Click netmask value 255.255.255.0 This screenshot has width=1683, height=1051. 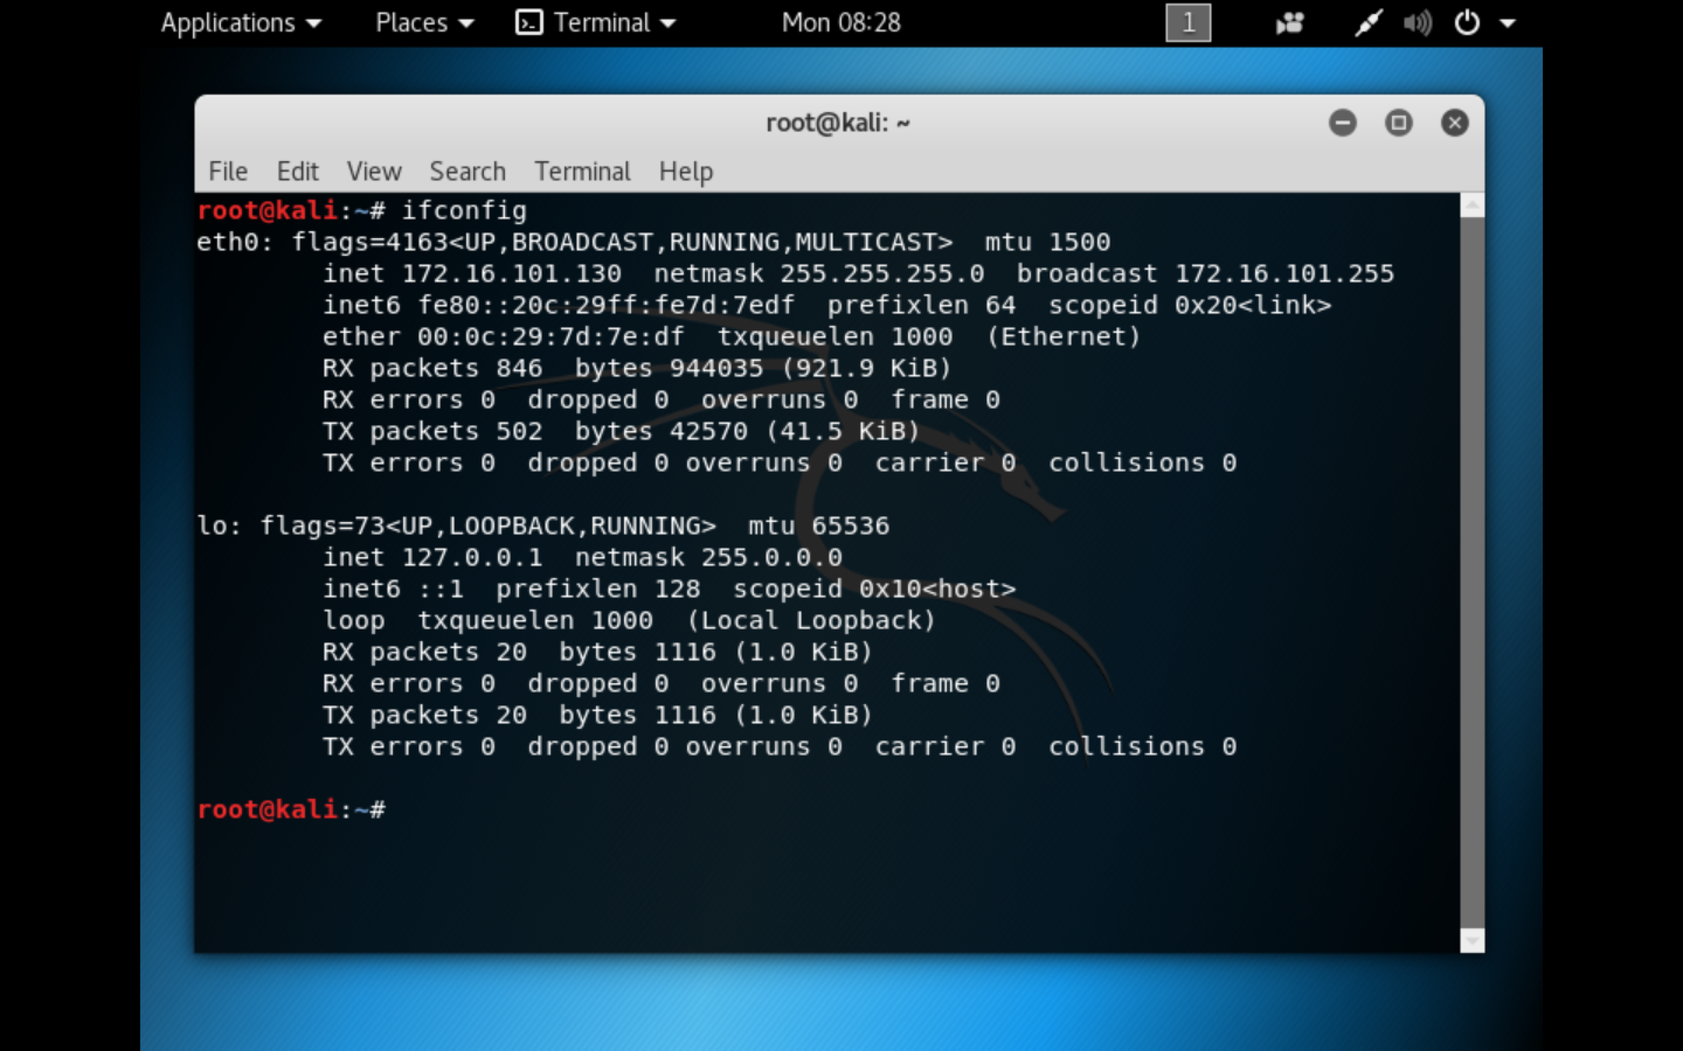882,273
